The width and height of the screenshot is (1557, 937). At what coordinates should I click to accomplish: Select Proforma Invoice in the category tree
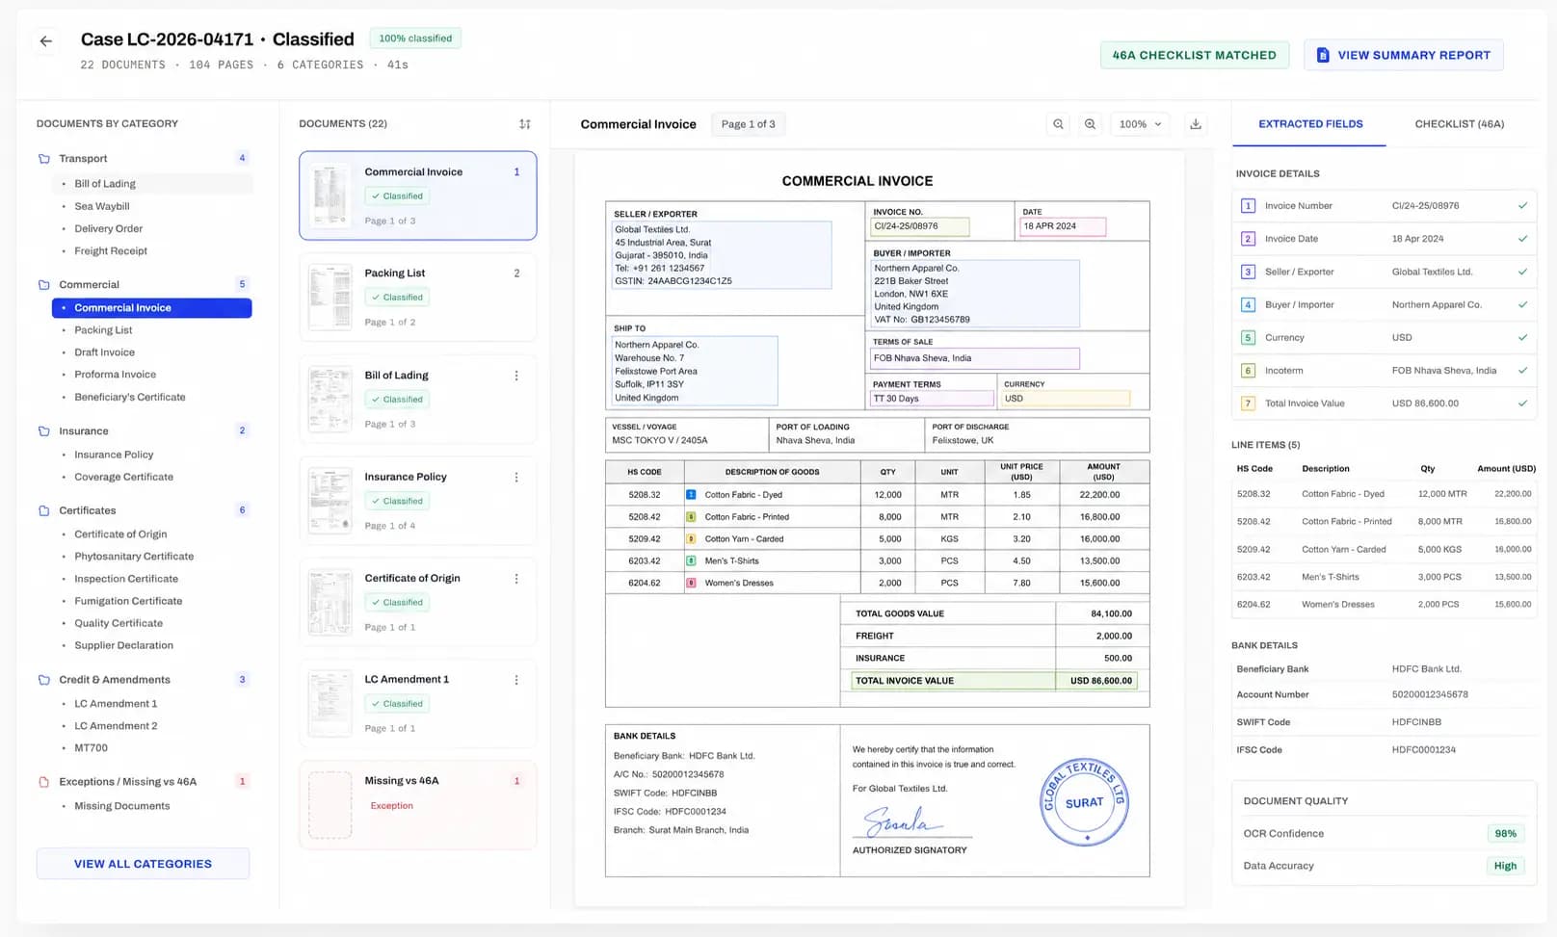coord(116,375)
